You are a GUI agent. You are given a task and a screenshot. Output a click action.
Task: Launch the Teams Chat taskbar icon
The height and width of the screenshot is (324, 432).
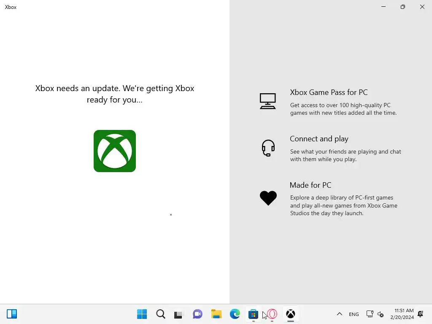[197, 314]
